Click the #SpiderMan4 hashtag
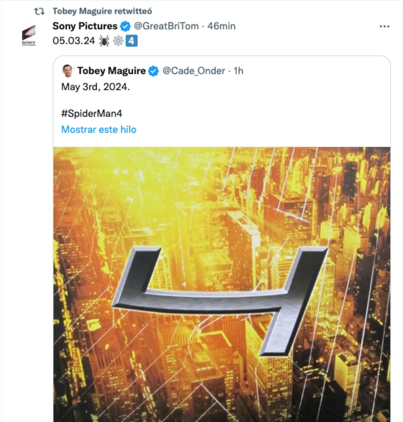 click(91, 114)
